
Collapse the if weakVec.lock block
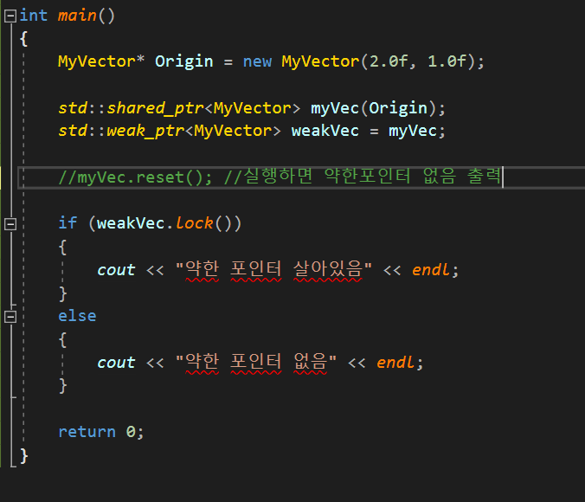coord(10,224)
